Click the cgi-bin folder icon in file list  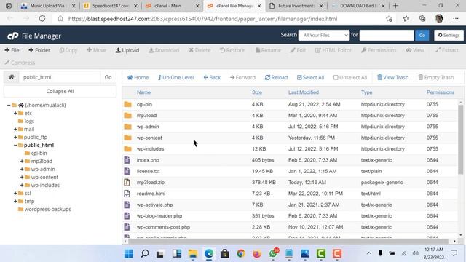click(128, 104)
